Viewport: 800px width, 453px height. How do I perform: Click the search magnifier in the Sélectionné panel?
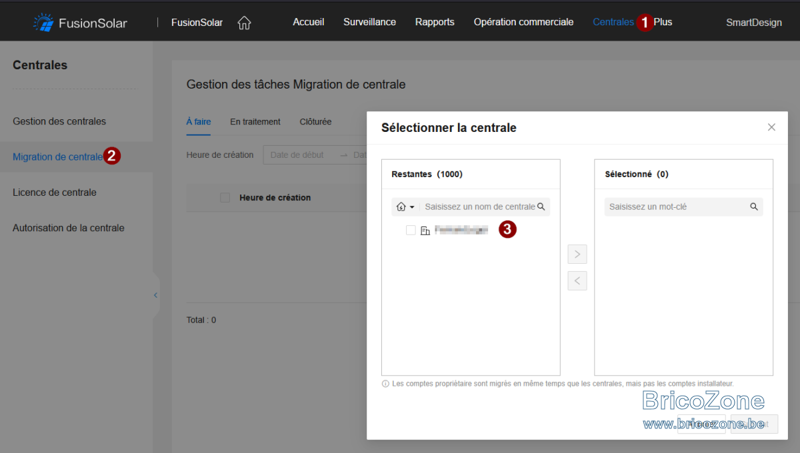pos(754,207)
